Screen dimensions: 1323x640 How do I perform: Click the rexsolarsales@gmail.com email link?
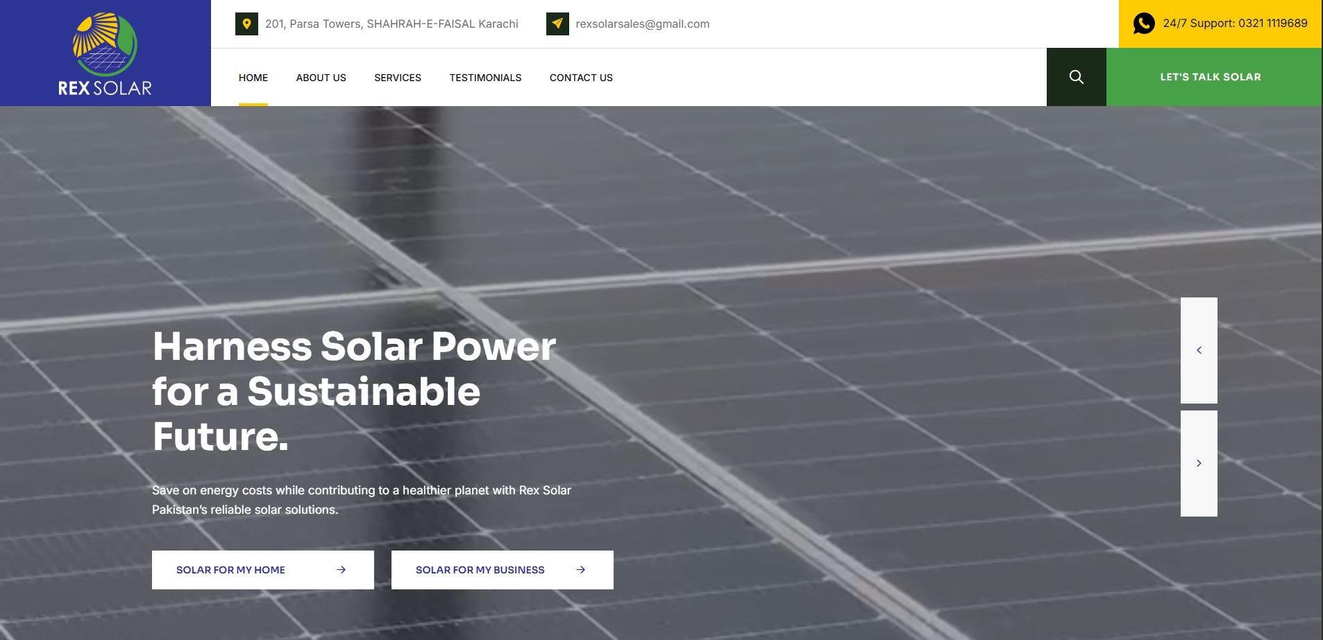coord(642,24)
